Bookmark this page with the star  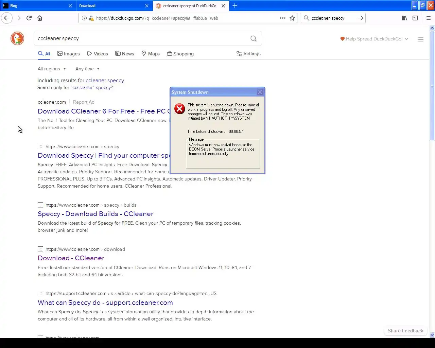[292, 18]
